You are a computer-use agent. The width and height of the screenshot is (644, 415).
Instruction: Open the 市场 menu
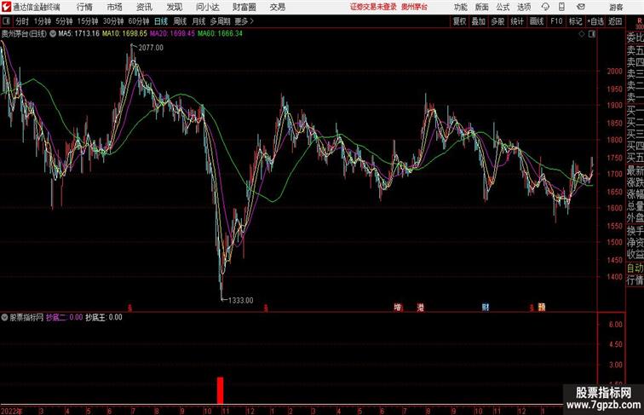tap(114, 7)
